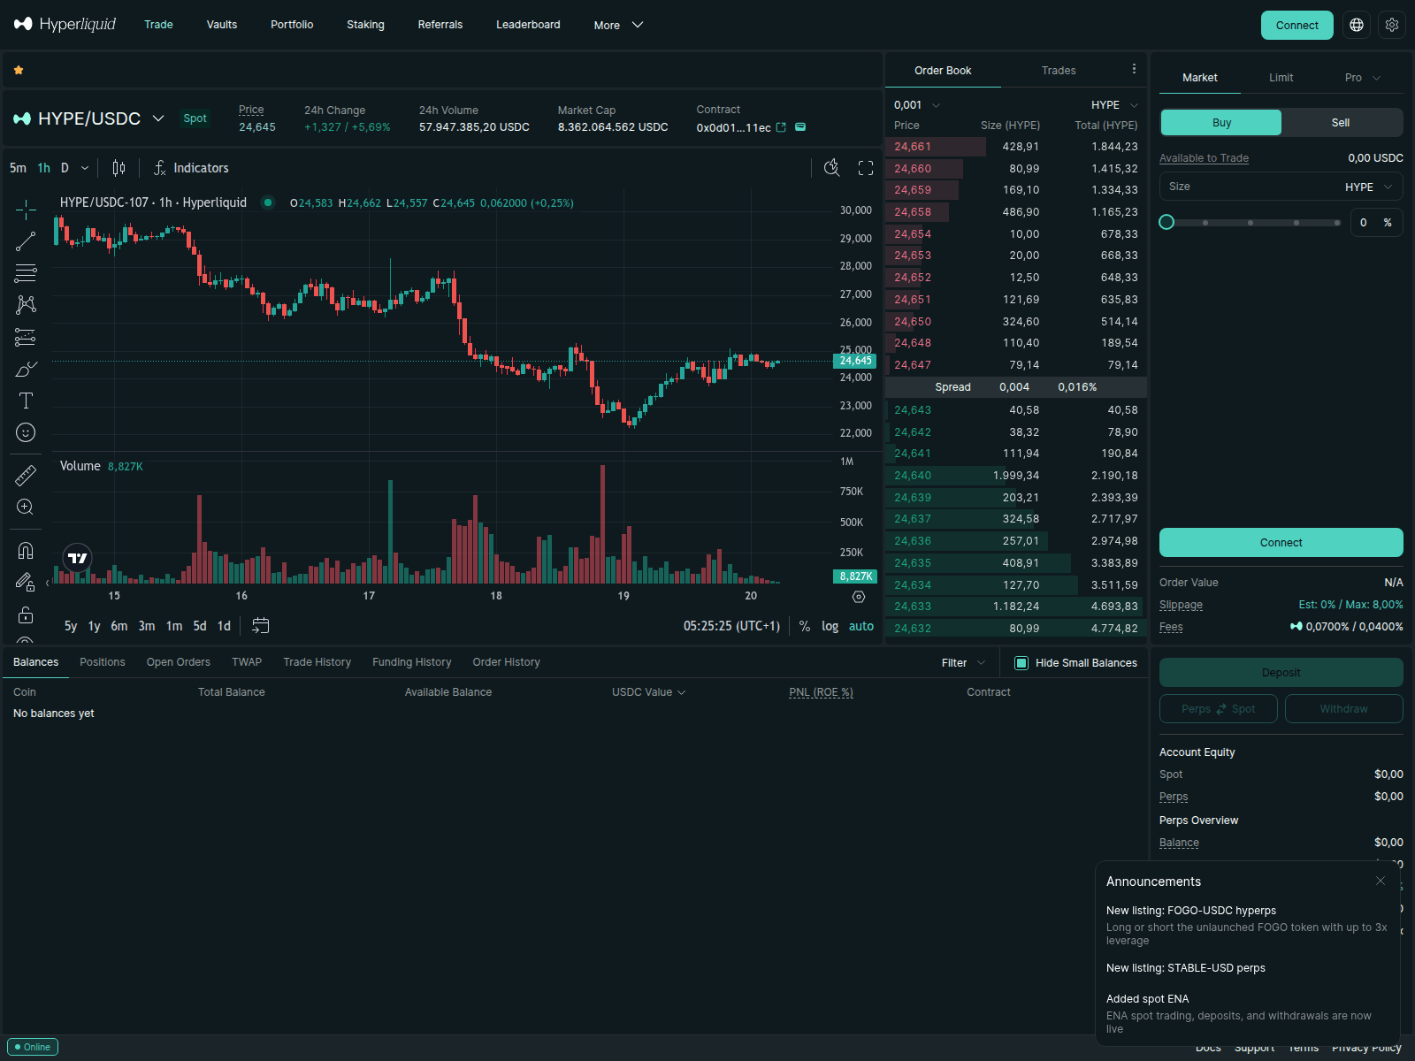Click the Deposit button
This screenshot has height=1061, width=1415.
coord(1281,673)
